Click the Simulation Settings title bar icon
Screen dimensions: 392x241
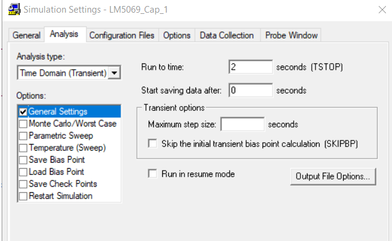tap(11, 10)
